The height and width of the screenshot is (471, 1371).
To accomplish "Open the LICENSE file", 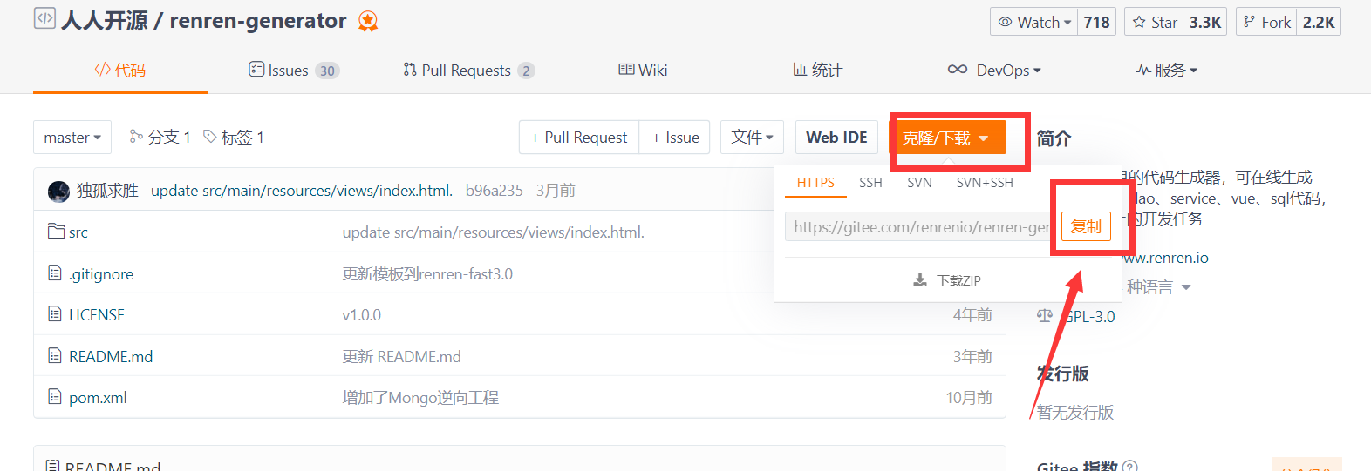I will (97, 315).
